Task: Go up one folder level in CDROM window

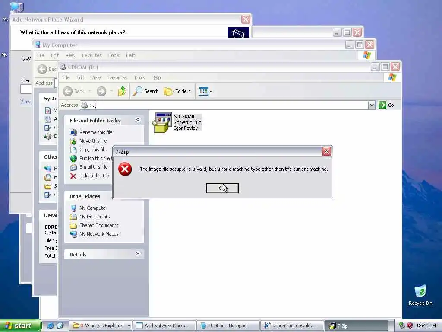Action: [x=122, y=91]
